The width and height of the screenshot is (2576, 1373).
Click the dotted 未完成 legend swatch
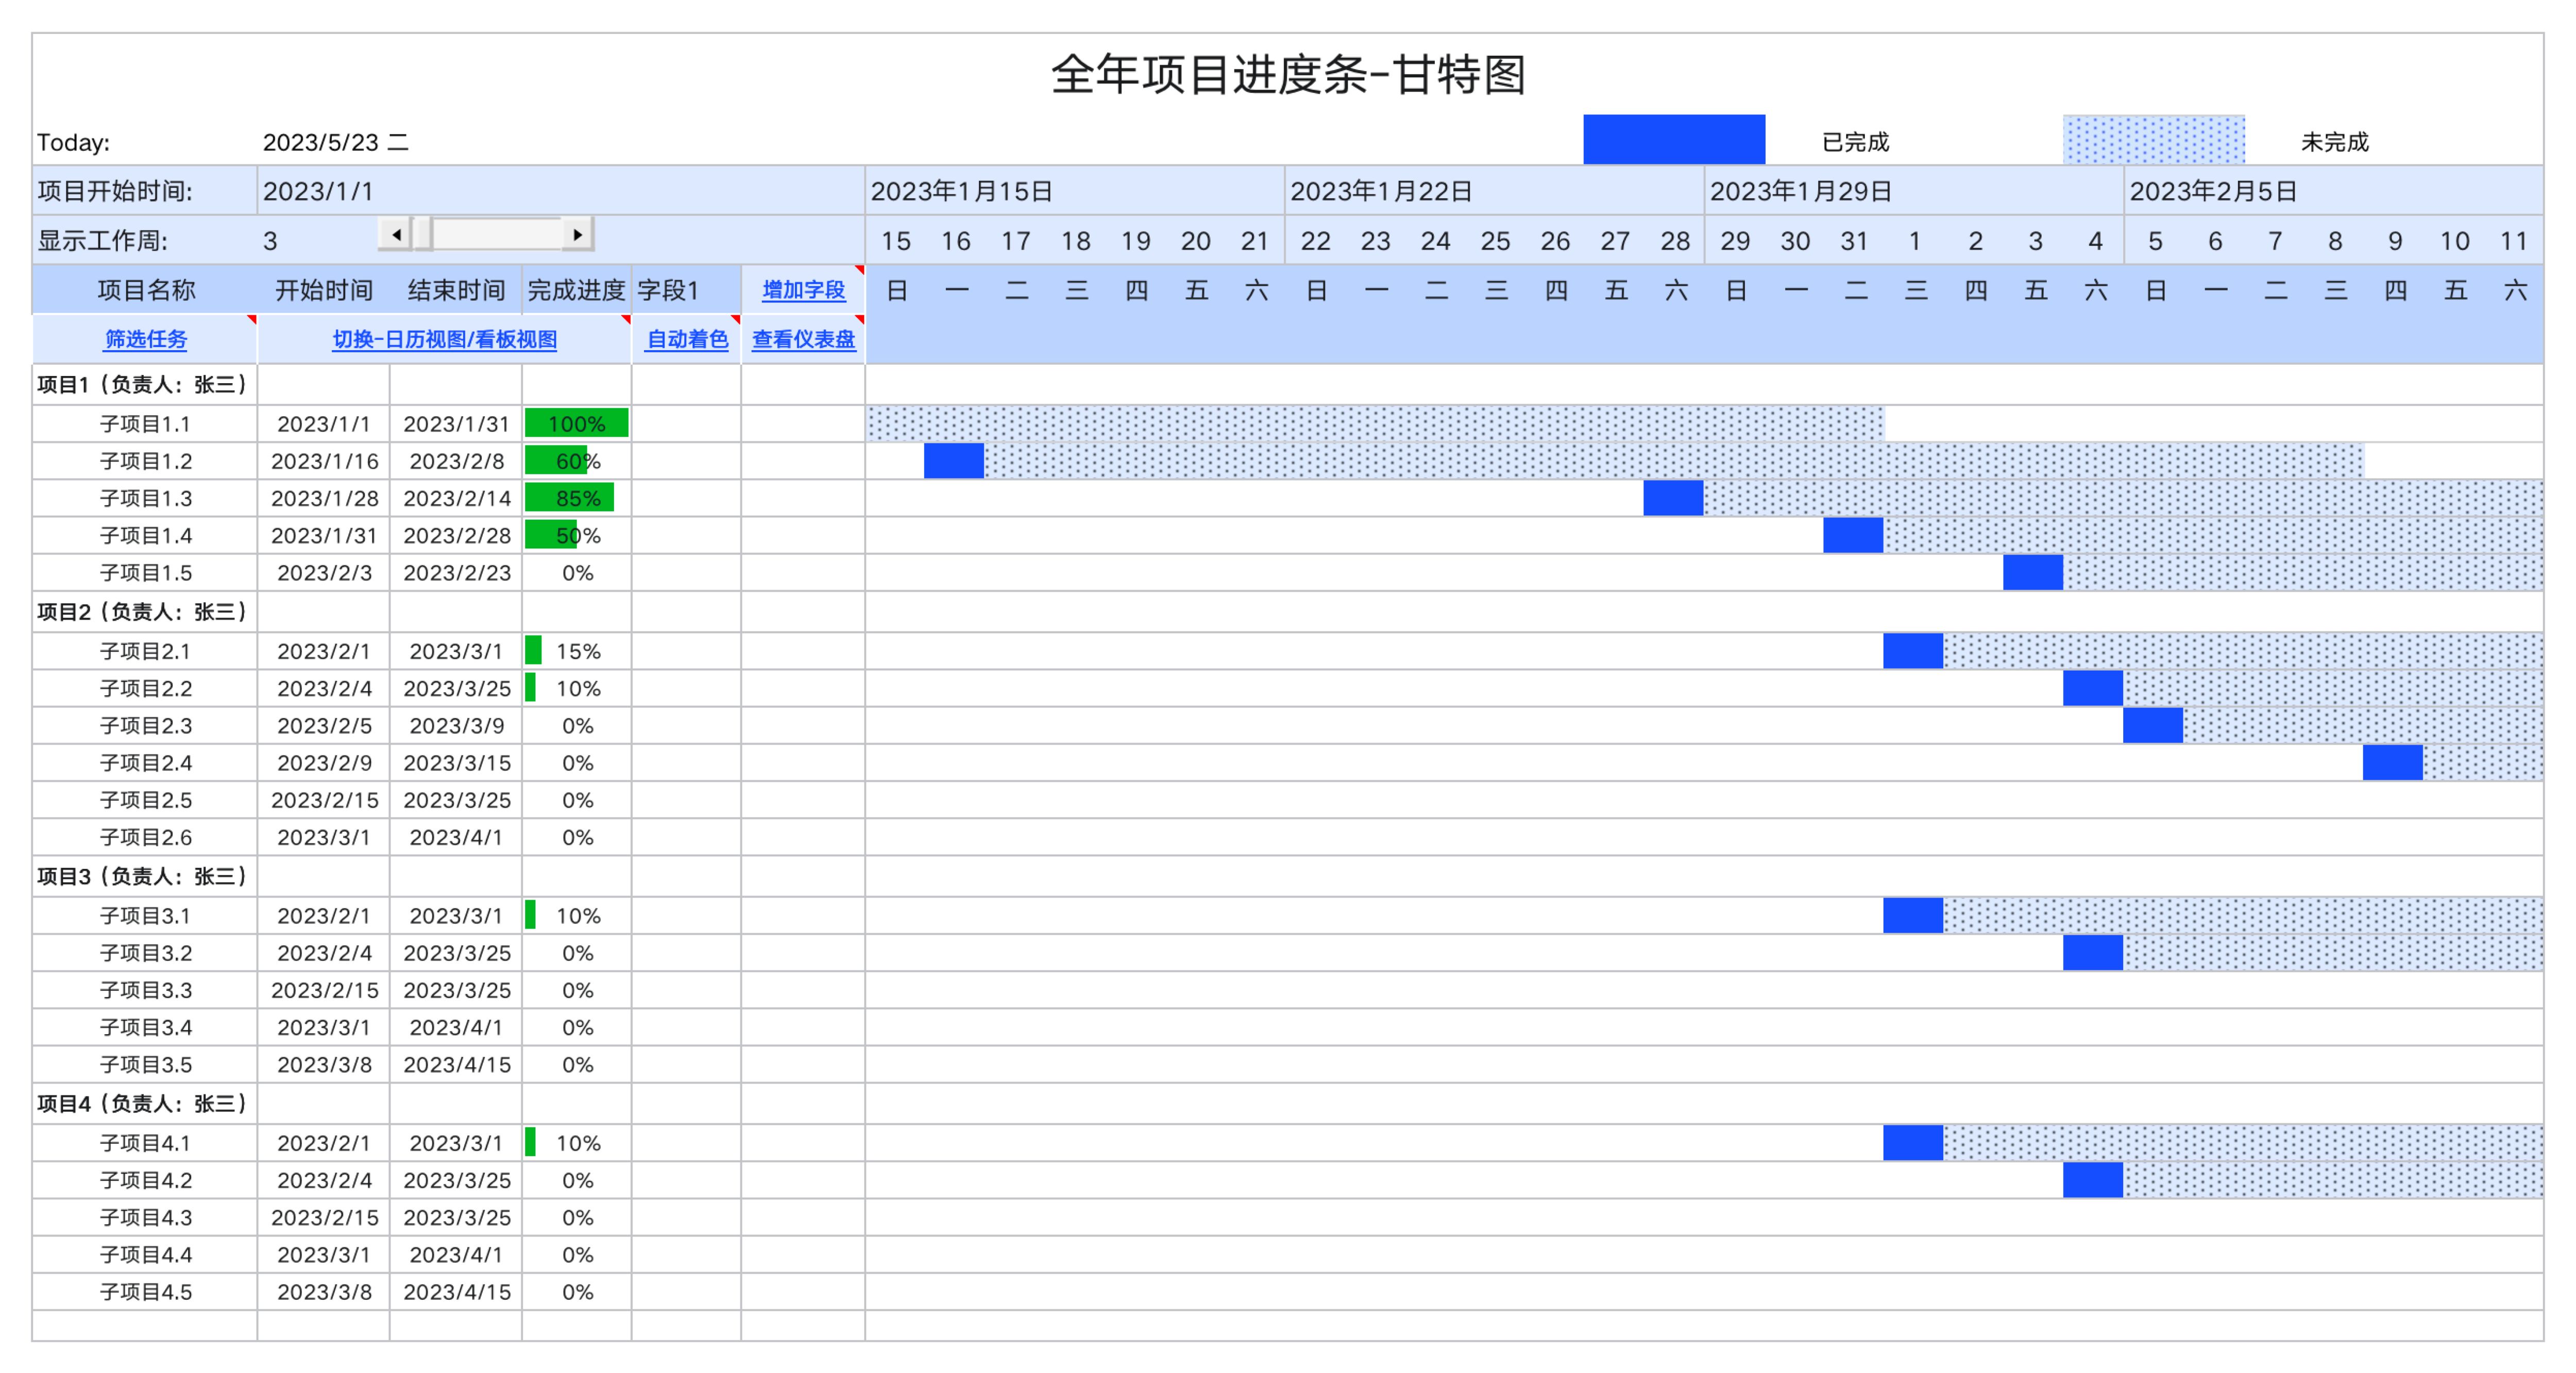pos(2153,140)
